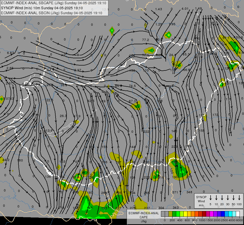
Task: Click the map value '144'
Action: (x=132, y=147)
